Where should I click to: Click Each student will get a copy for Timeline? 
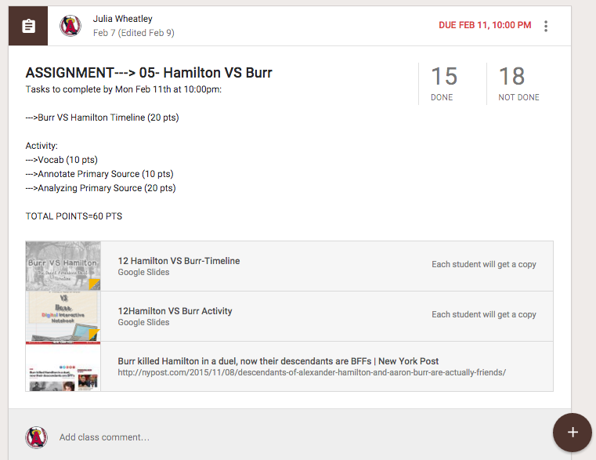[483, 264]
